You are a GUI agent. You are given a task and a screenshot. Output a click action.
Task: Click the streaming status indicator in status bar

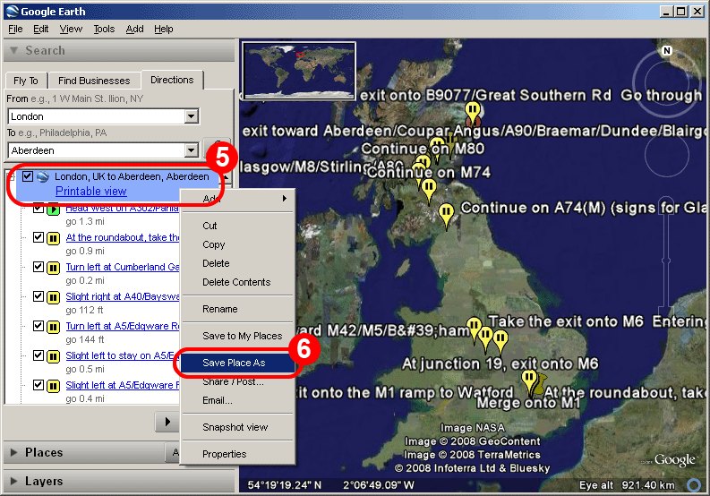pyautogui.click(x=694, y=485)
